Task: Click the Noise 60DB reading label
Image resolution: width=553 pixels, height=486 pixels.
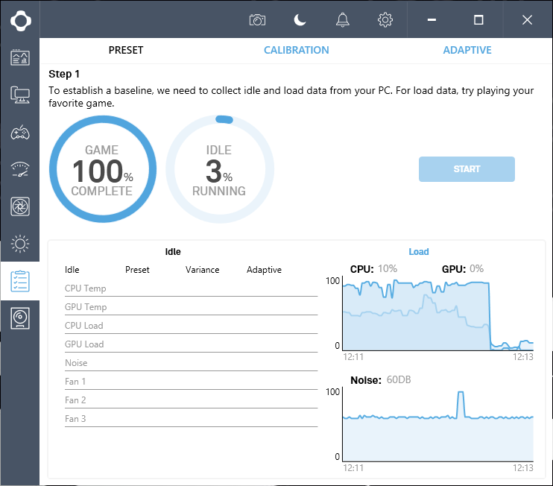Action: click(381, 380)
